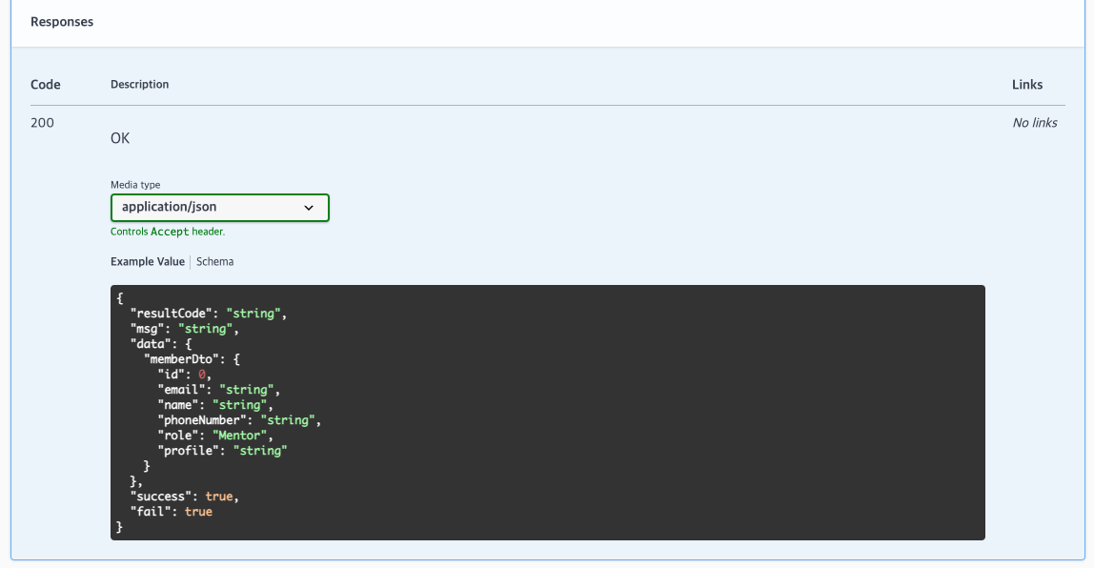Image resolution: width=1094 pixels, height=568 pixels.
Task: Click the "role": "Mentor" line
Action: [x=215, y=436]
